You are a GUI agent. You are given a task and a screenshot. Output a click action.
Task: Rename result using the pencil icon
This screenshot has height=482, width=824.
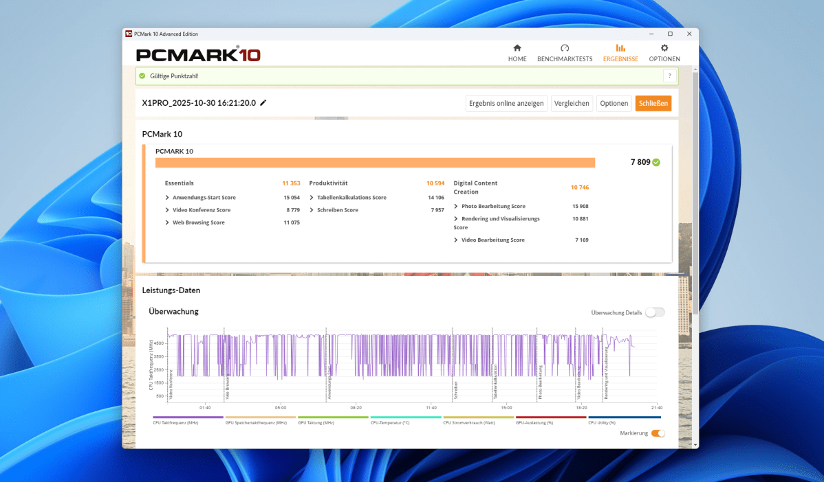pyautogui.click(x=263, y=102)
